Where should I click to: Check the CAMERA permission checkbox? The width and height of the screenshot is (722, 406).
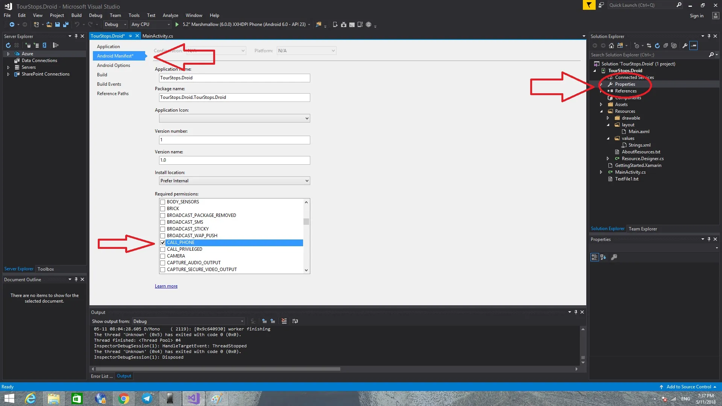point(163,256)
